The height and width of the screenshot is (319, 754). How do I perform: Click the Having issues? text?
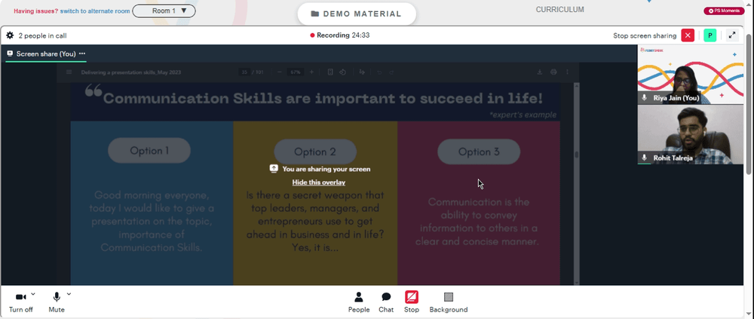coord(36,11)
